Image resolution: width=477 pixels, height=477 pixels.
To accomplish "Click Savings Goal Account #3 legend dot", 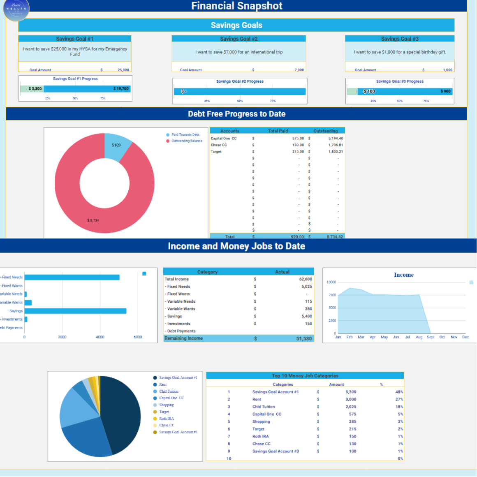I will [155, 432].
